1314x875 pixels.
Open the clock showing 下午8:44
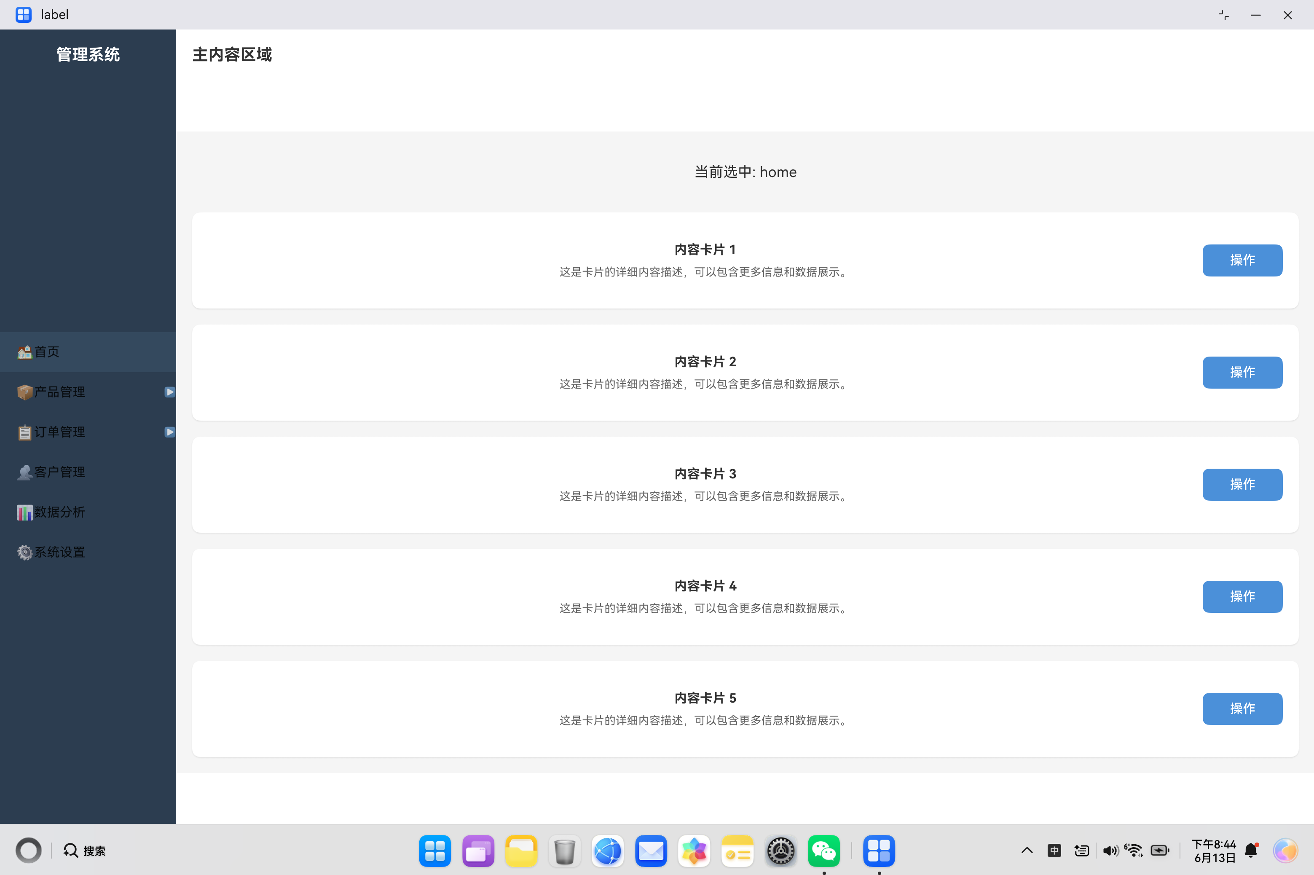(1215, 851)
